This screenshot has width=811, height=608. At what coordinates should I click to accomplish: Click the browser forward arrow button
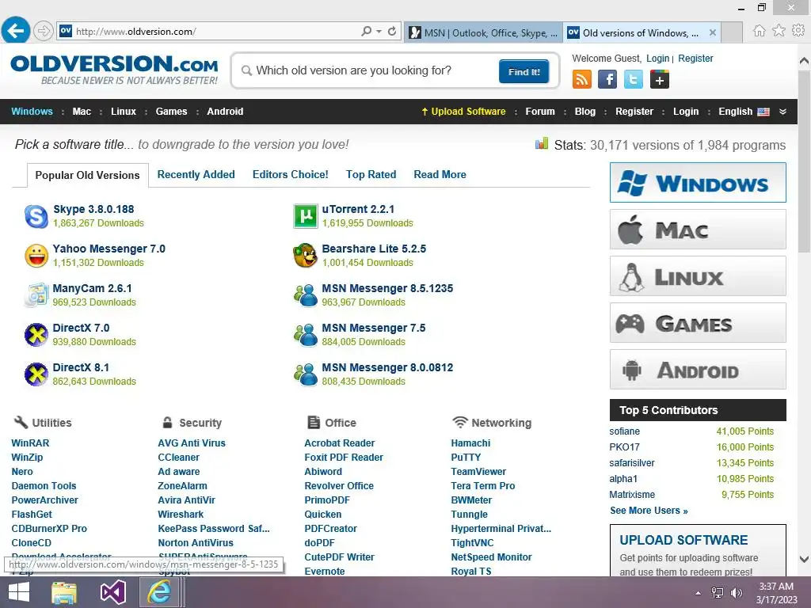44,31
